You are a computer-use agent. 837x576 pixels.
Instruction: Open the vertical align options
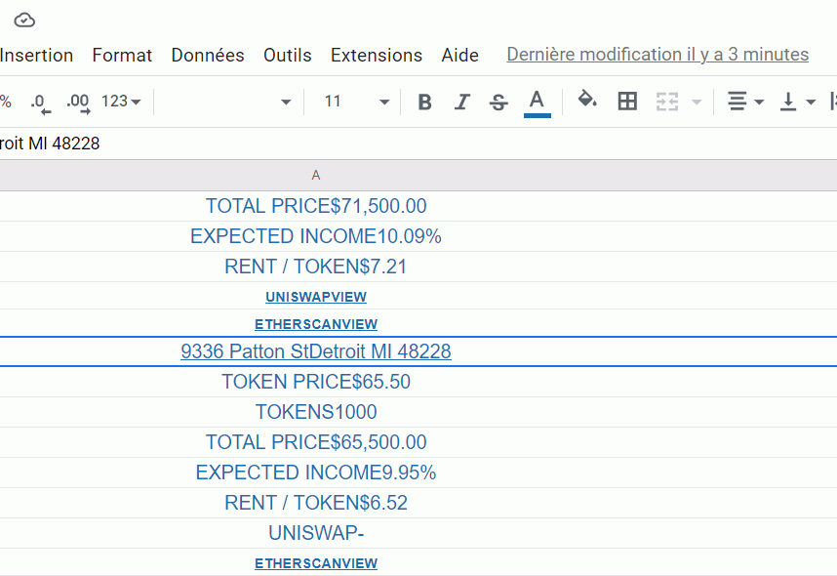[x=797, y=102]
